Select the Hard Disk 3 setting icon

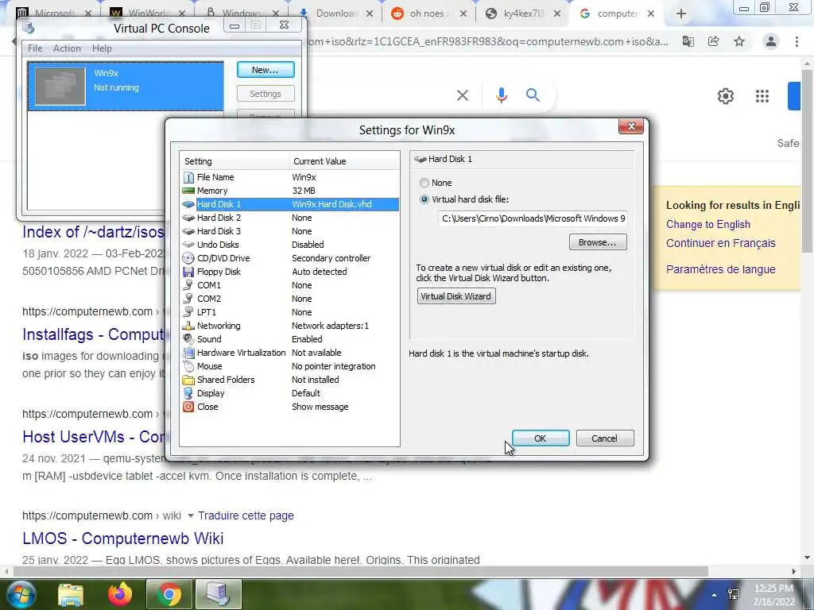(188, 231)
